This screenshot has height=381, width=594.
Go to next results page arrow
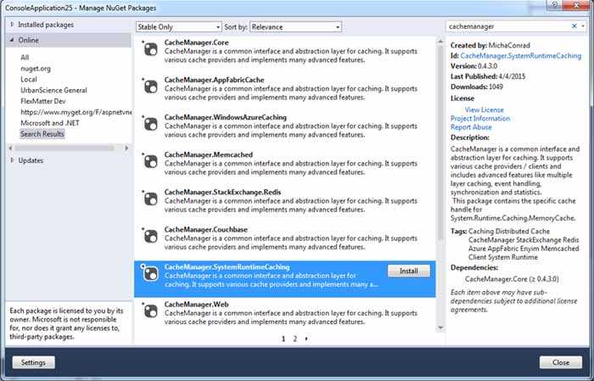tap(306, 339)
